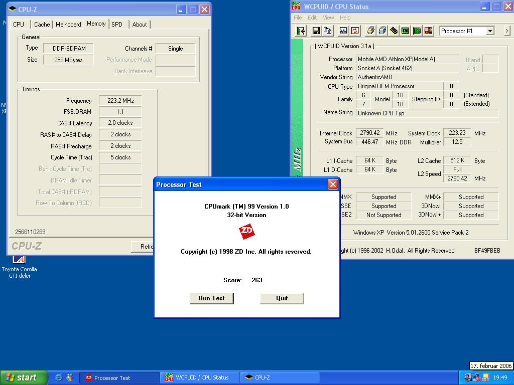Viewport: 514px width, 385px height.
Task: Click the memory module chip icon in WCPUID
Action: [x=394, y=31]
